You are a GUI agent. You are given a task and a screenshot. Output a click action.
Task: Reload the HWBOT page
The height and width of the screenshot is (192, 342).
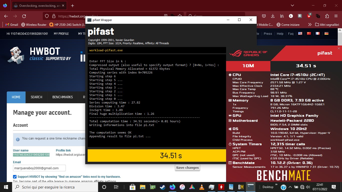tap(24, 16)
